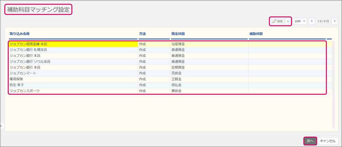The height and width of the screenshot is (147, 342).
Task: Click the 方法 column header
Action: [142, 34]
